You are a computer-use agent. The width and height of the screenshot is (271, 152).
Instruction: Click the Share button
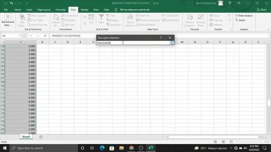(x=262, y=10)
